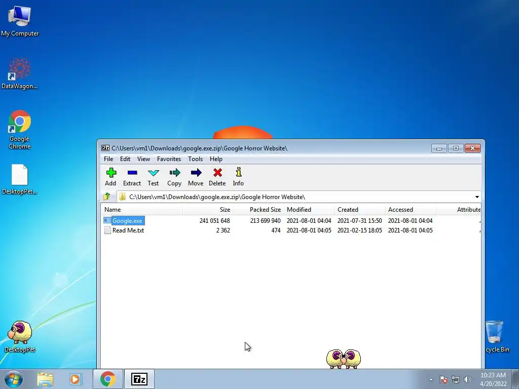This screenshot has width=519, height=389.
Task: Click the taskbar clock showing 10:23 AM
Action: [x=493, y=379]
